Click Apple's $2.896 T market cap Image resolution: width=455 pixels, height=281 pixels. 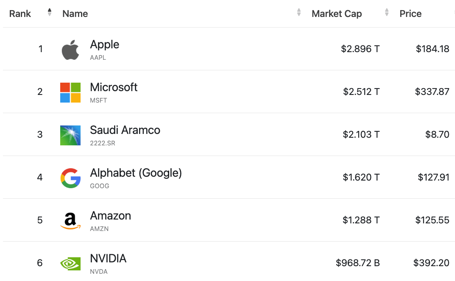click(x=360, y=49)
